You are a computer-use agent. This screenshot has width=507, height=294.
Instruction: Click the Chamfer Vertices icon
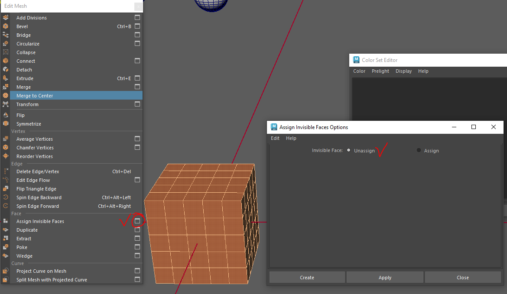[x=6, y=148]
